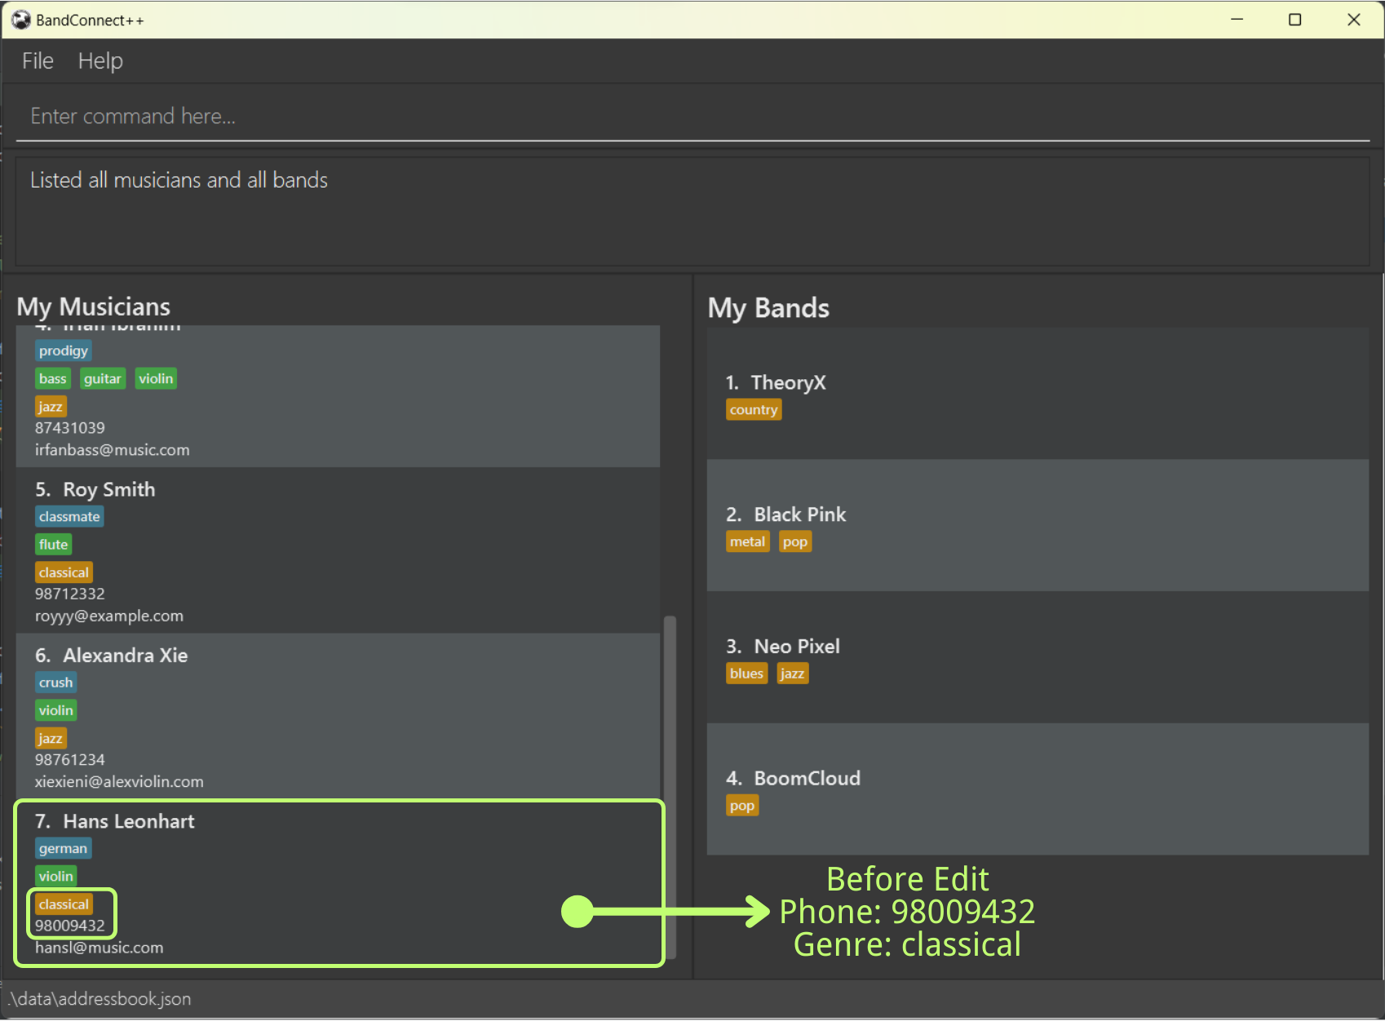This screenshot has height=1021, width=1385.
Task: Click Irfan's jazz genre tag
Action: click(x=51, y=406)
